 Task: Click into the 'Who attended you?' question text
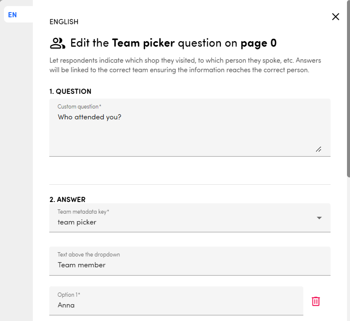89,117
